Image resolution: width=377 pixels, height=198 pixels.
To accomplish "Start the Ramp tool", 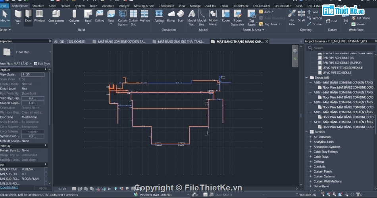I will (171, 16).
